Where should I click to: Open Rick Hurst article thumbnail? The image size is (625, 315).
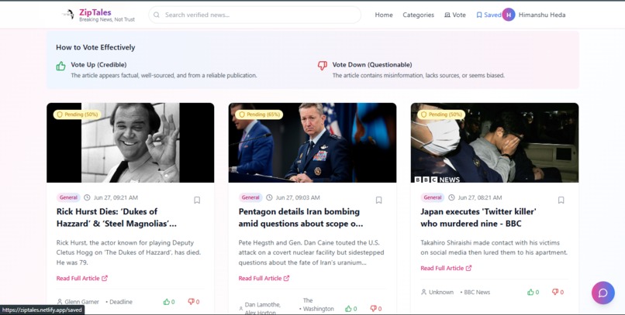point(130,142)
